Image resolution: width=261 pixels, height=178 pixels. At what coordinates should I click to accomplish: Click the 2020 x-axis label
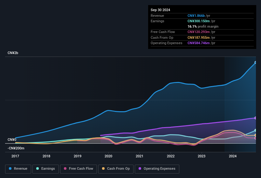pos(108,156)
